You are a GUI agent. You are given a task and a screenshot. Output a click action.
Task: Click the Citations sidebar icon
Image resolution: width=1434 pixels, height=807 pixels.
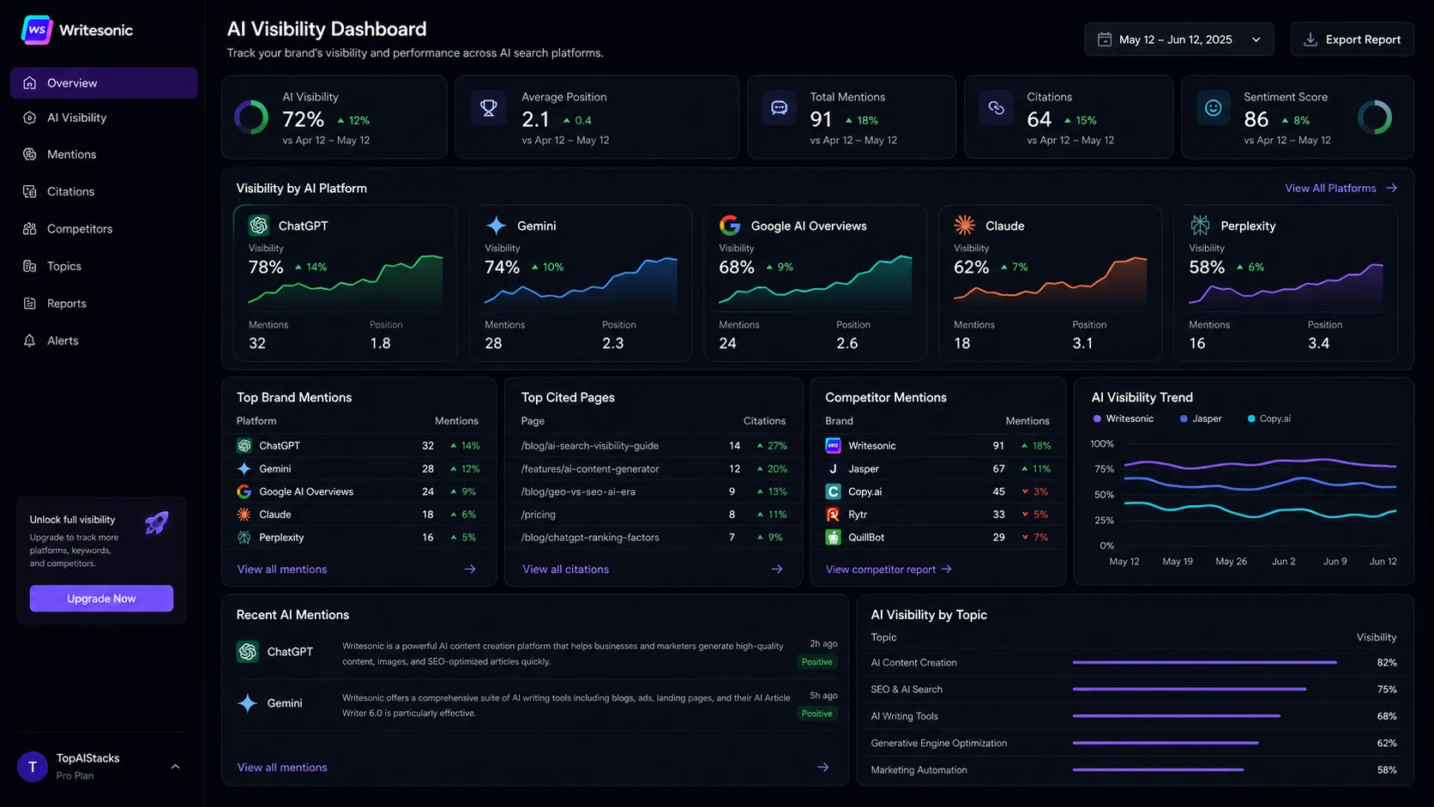coord(30,191)
